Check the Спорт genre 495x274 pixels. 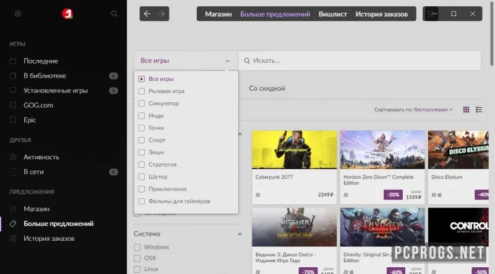tap(142, 140)
